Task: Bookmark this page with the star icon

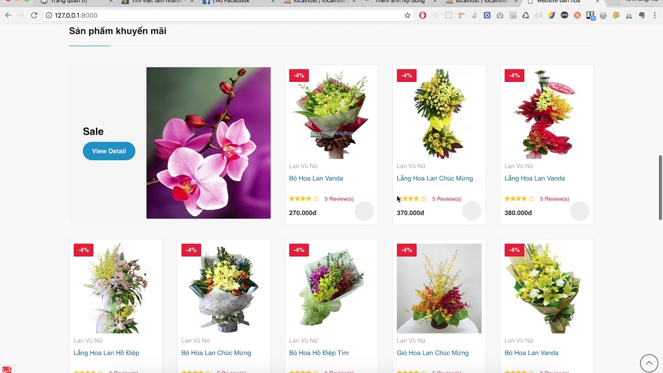Action: tap(408, 16)
